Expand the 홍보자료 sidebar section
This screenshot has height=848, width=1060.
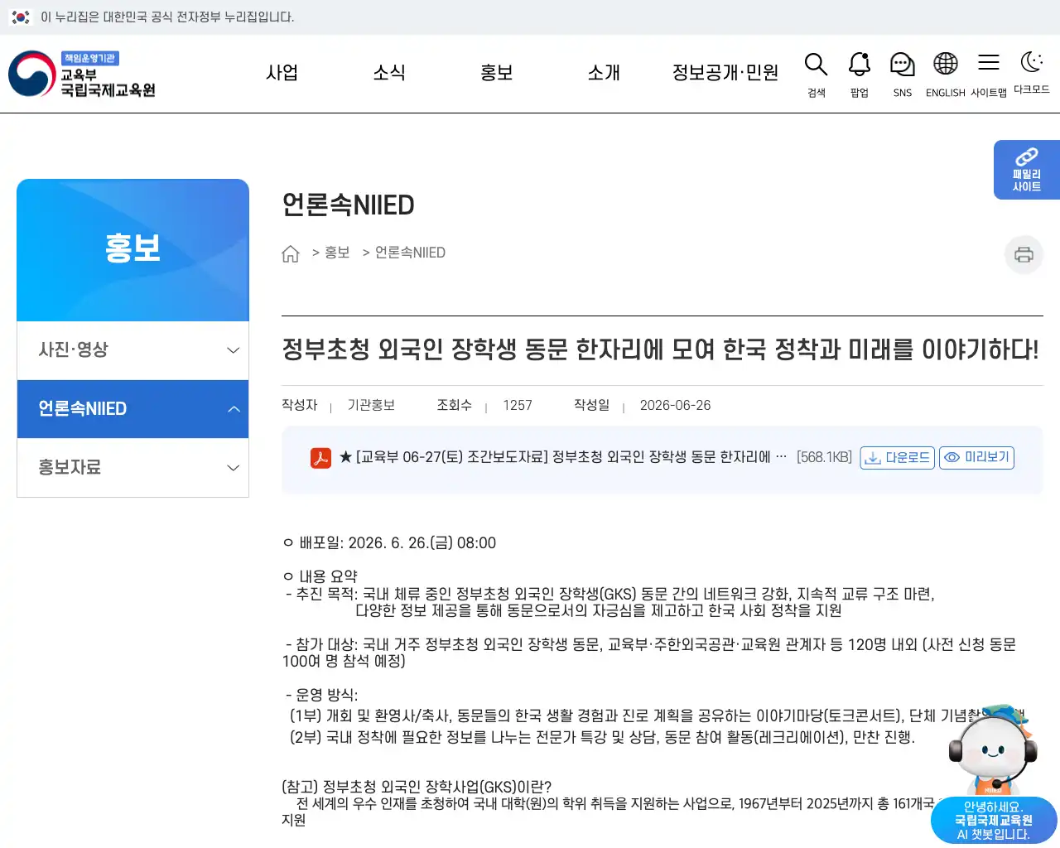[x=132, y=468]
